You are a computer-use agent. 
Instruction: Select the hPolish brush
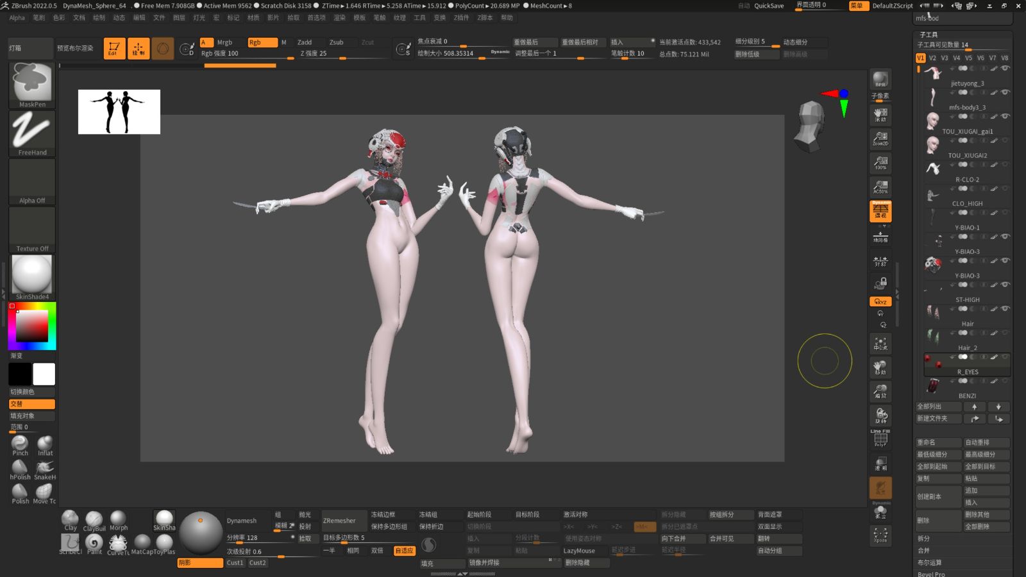tap(21, 470)
